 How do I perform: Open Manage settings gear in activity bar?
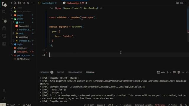4,99
